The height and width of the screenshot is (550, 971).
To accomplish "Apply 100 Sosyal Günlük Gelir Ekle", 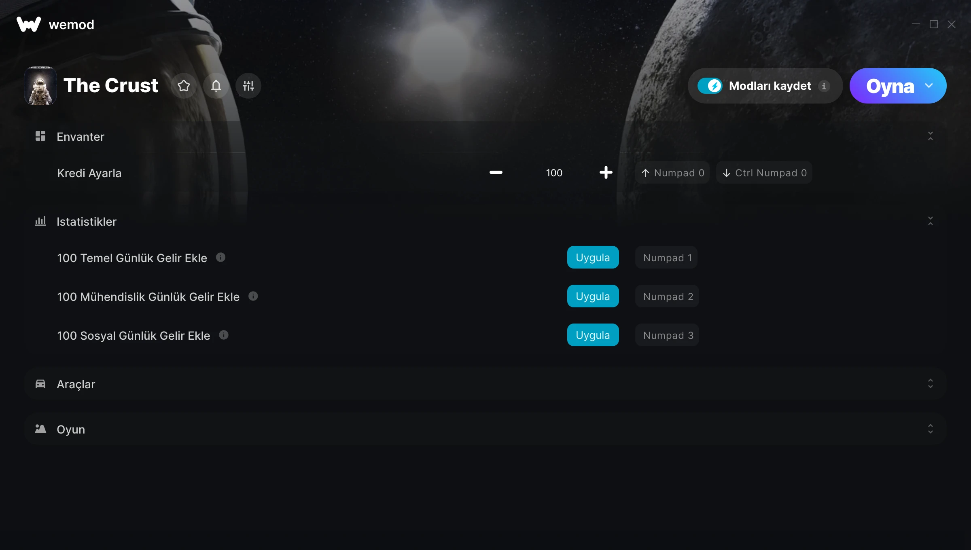I will point(593,335).
